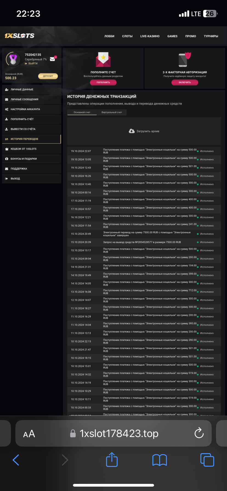Open СЛОТЫ in top navigation
Screen dimensions: 227x491
pos(127,36)
